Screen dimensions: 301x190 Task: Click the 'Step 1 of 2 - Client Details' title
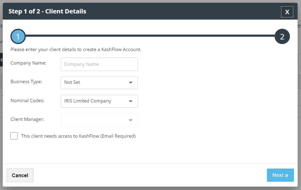pyautogui.click(x=47, y=12)
